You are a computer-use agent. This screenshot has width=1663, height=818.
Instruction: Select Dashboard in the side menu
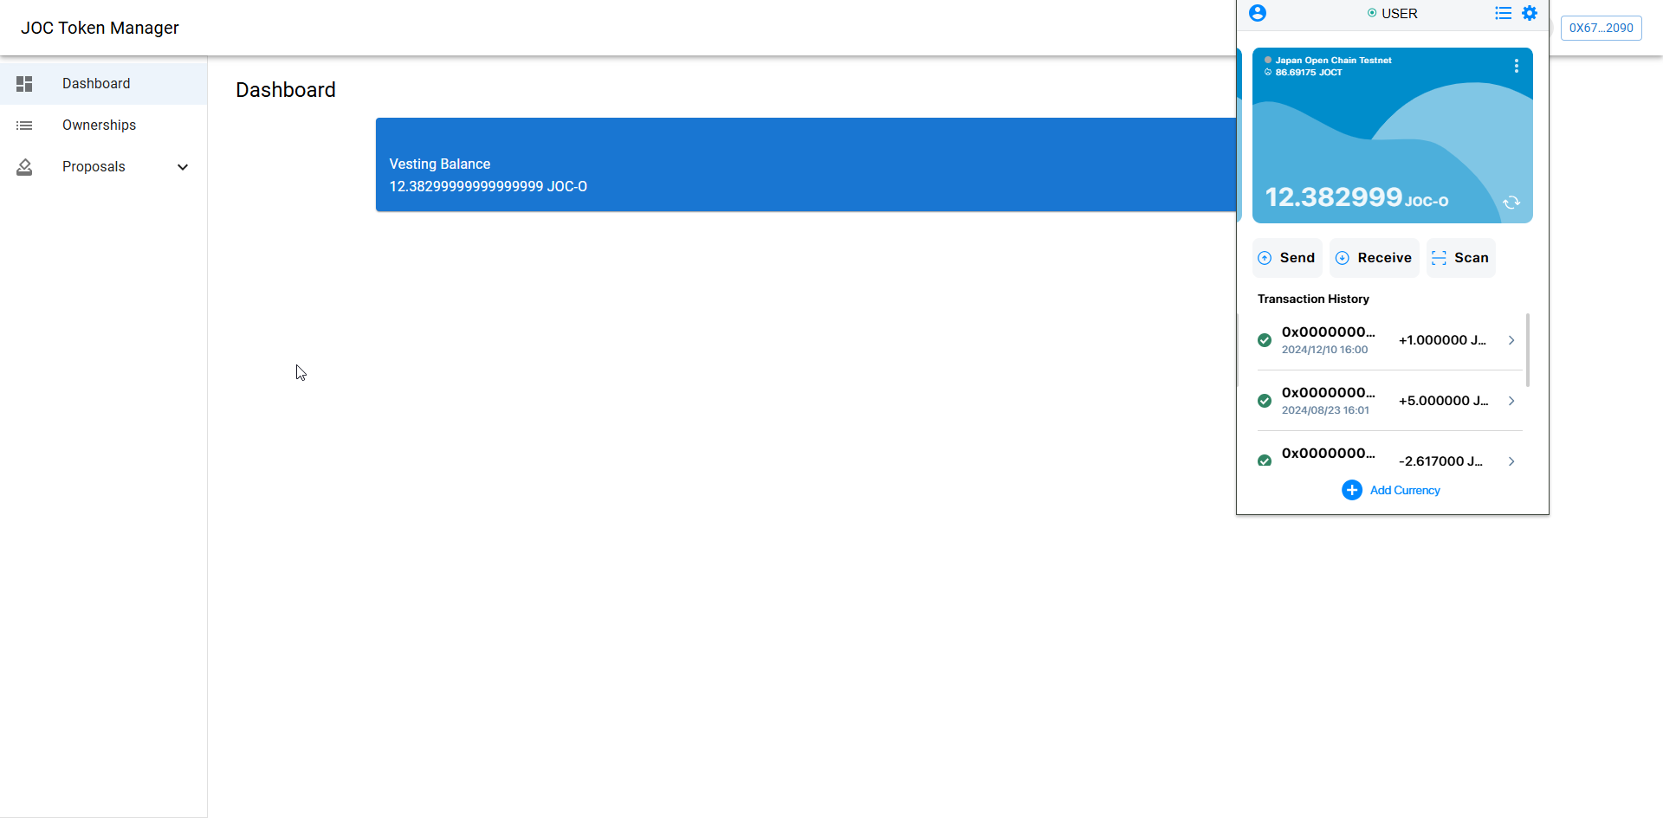point(96,84)
